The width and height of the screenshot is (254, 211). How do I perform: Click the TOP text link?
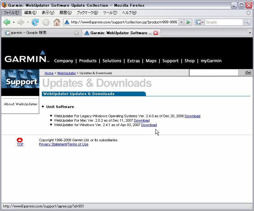pyautogui.click(x=20, y=144)
